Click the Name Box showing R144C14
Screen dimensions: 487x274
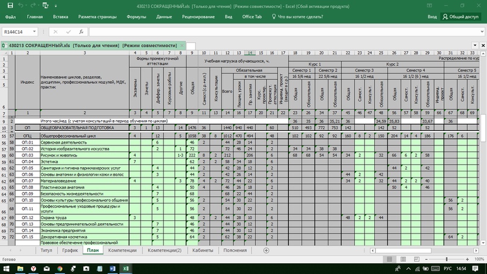coord(17,32)
